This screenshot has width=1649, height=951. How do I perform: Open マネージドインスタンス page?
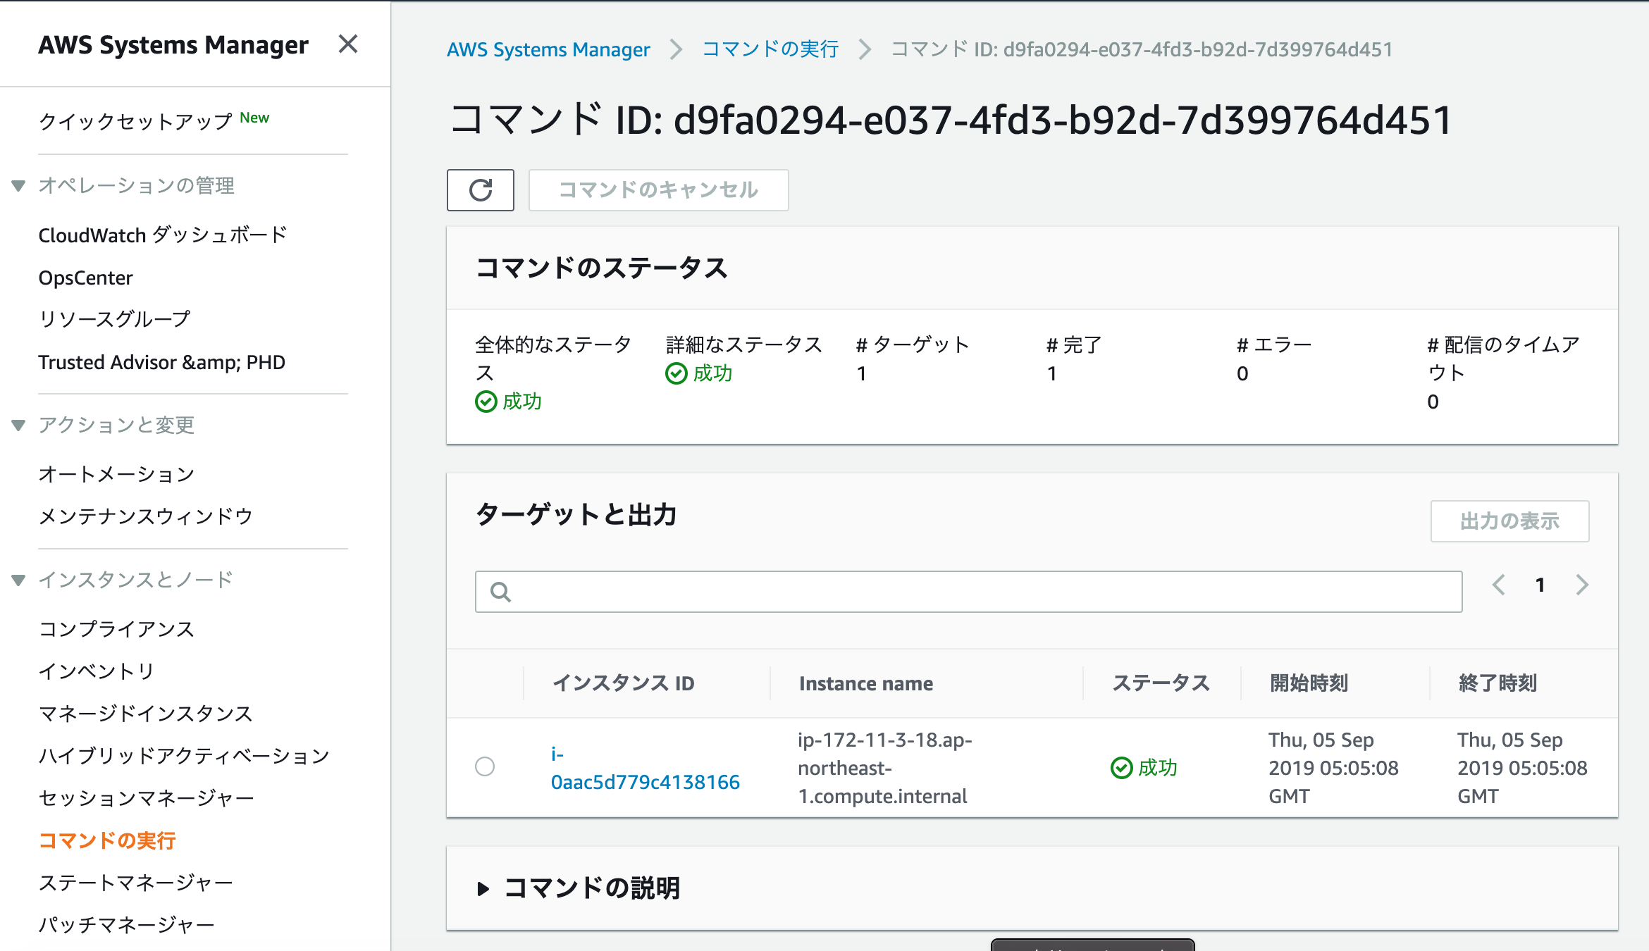point(145,714)
